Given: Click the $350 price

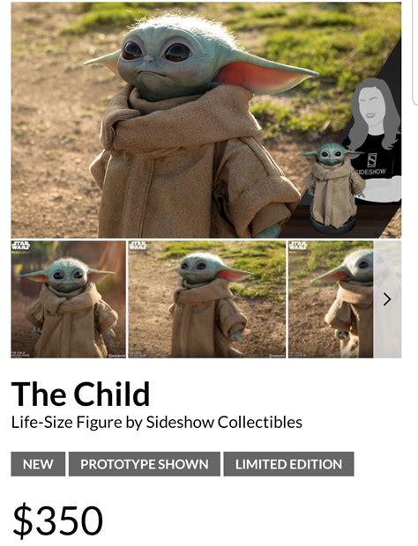Looking at the screenshot, I should click(x=58, y=520).
